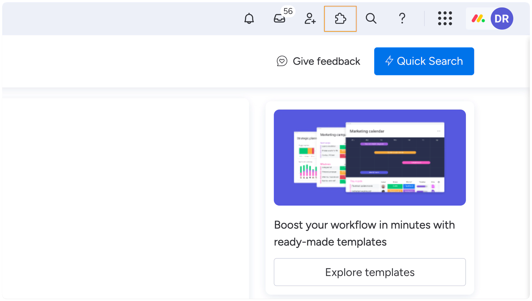Viewport: 532px width, 301px height.
Task: Open the nine-dot products switcher
Action: [445, 19]
